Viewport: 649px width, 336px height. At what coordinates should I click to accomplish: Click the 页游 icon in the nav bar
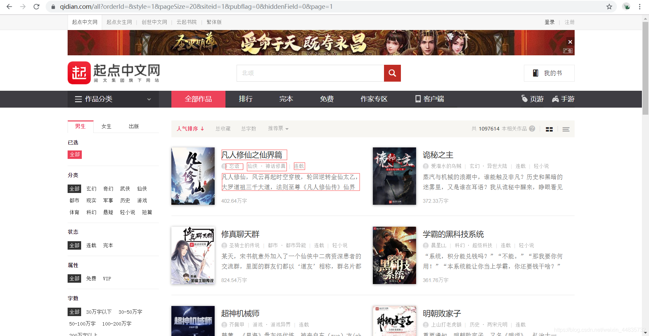click(524, 99)
